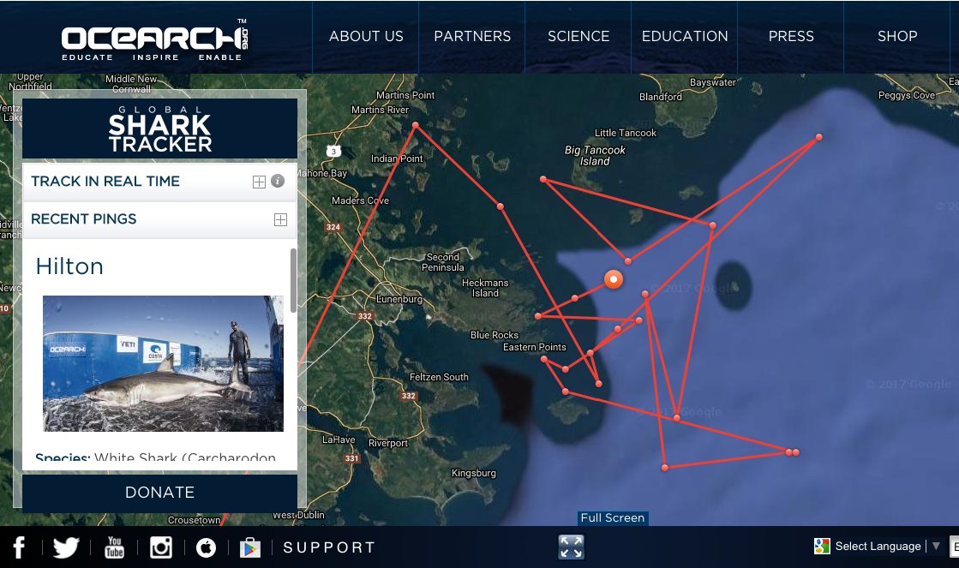The width and height of the screenshot is (959, 568).
Task: Open the Google Play store icon
Action: (249, 547)
